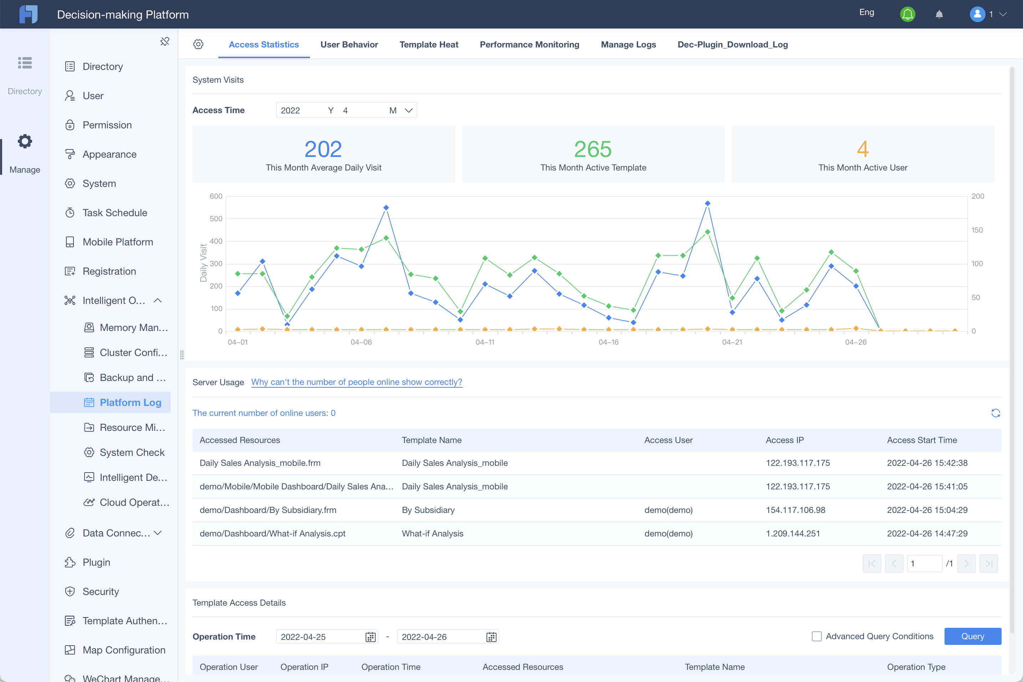Open the user account dropdown arrow
The height and width of the screenshot is (682, 1023).
click(1003, 14)
